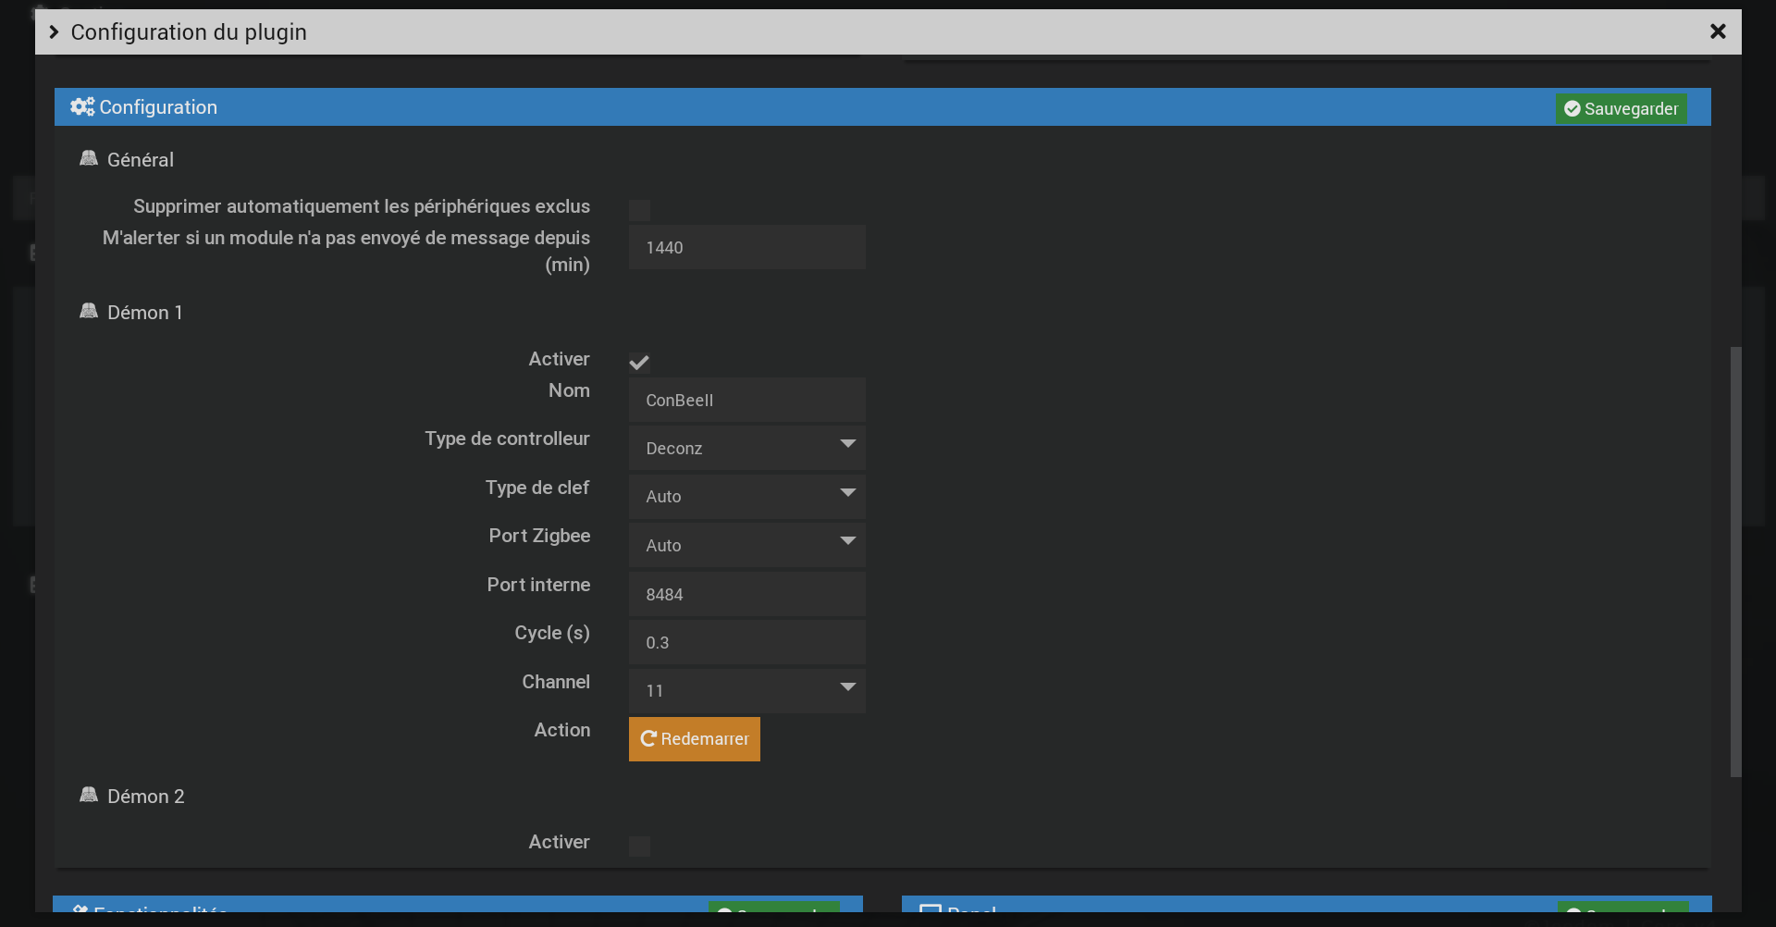1776x927 pixels.
Task: Restart the daemon with Redemarrer
Action: pyautogui.click(x=695, y=739)
